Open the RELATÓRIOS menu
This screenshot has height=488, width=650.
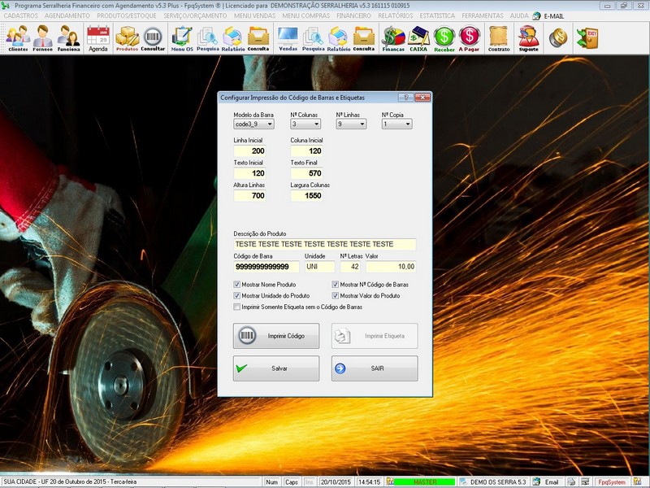395,15
